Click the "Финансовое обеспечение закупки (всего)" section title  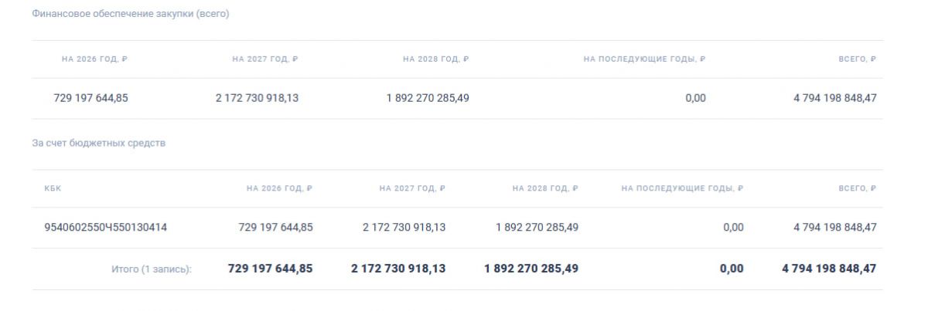pyautogui.click(x=131, y=14)
